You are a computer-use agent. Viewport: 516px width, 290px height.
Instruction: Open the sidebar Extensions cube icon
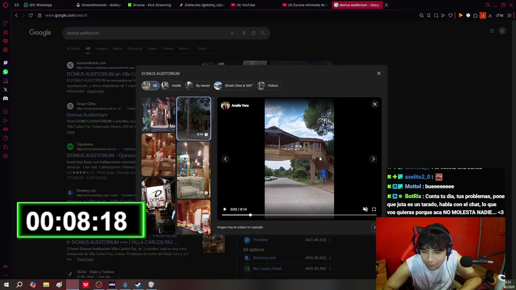click(x=6, y=147)
